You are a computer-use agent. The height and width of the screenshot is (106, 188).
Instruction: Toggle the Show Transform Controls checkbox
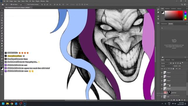27,5
